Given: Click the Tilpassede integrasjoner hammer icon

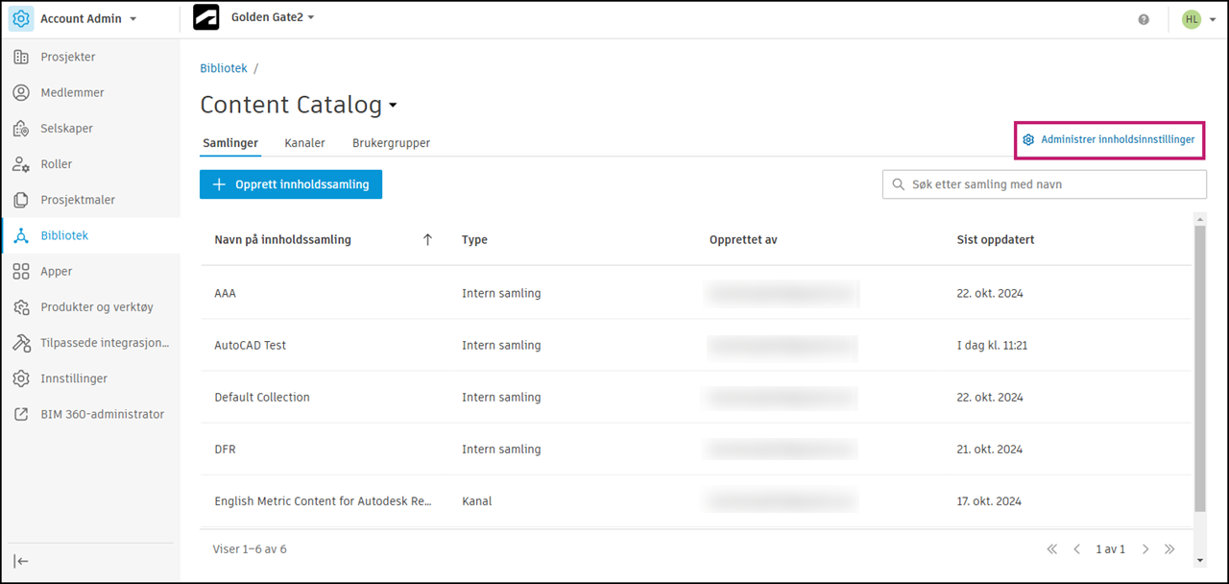Looking at the screenshot, I should tap(21, 343).
